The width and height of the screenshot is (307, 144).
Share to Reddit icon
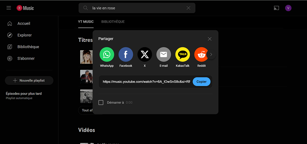[x=201, y=55]
